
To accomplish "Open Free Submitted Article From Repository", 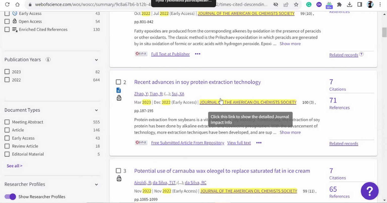I will point(187,143).
